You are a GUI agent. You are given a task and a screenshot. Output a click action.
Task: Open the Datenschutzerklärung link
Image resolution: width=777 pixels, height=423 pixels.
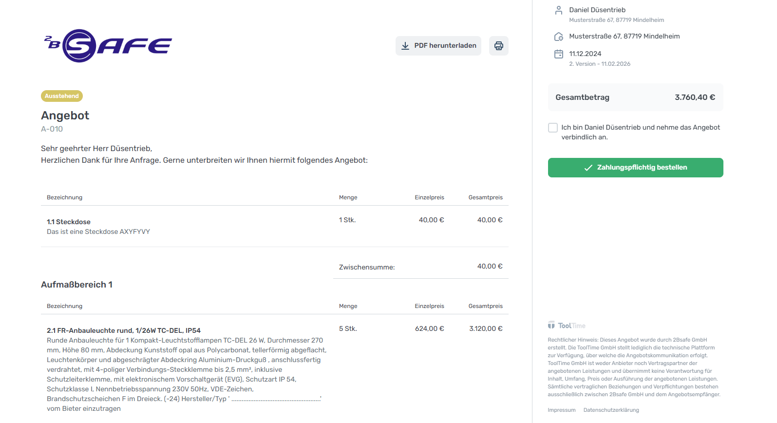pyautogui.click(x=611, y=410)
